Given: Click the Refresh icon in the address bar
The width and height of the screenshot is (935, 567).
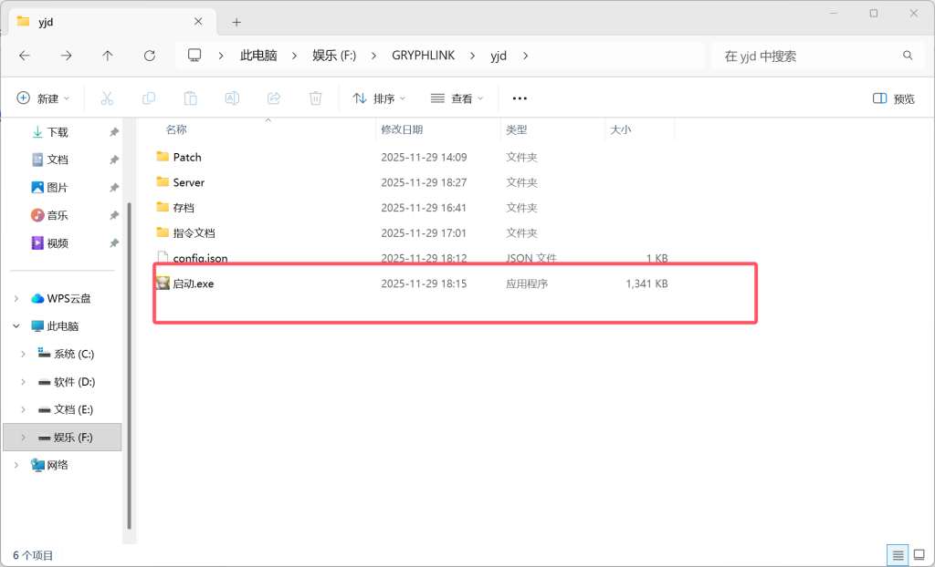Looking at the screenshot, I should [149, 55].
